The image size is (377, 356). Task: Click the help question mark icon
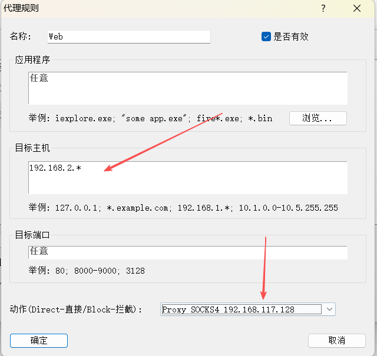[x=323, y=8]
